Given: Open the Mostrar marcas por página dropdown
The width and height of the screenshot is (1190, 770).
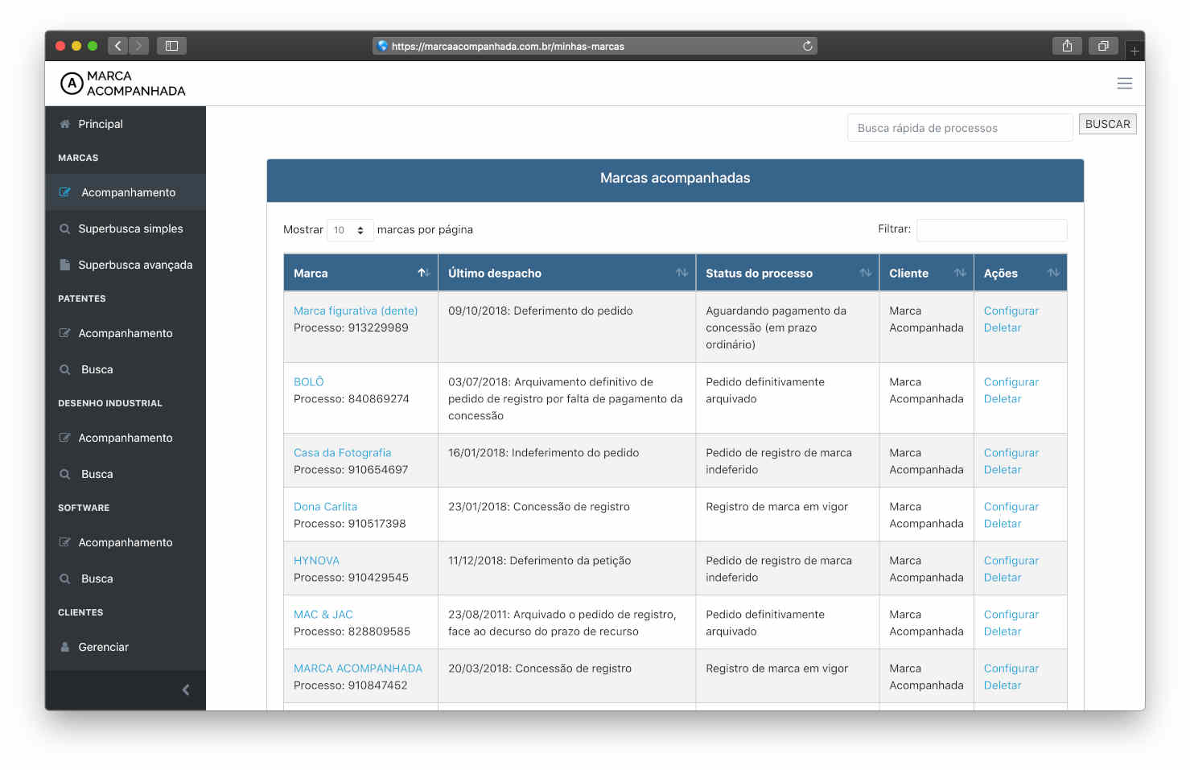Looking at the screenshot, I should pyautogui.click(x=350, y=230).
